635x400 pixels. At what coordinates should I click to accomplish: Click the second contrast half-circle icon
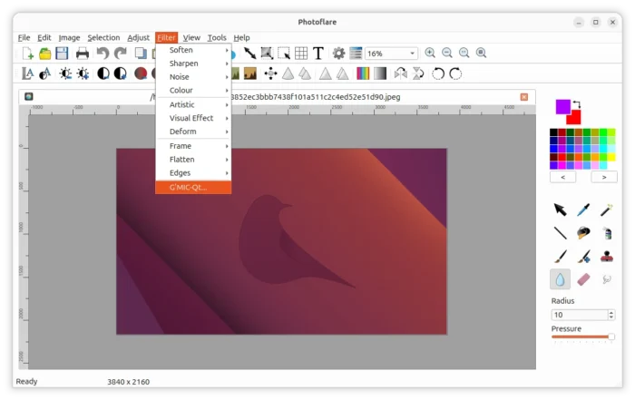pyautogui.click(x=121, y=73)
